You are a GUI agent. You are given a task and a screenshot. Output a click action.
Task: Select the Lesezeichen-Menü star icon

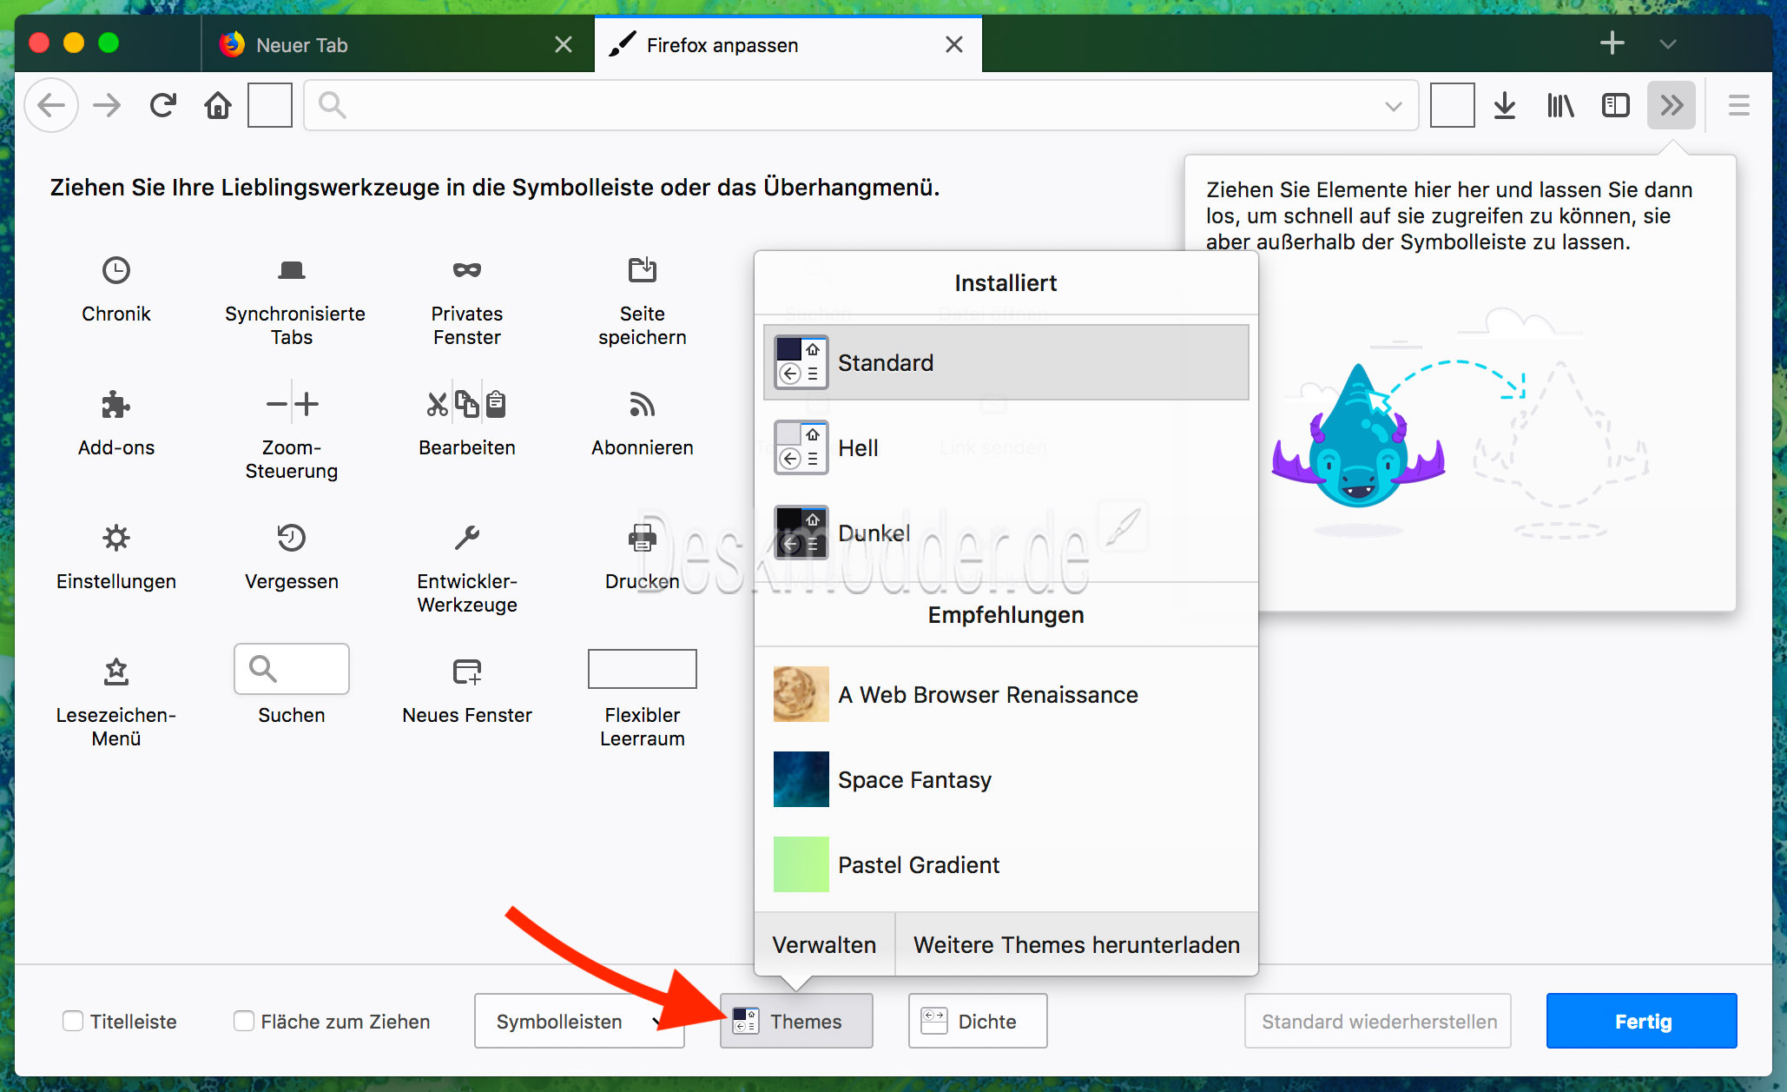tap(116, 672)
